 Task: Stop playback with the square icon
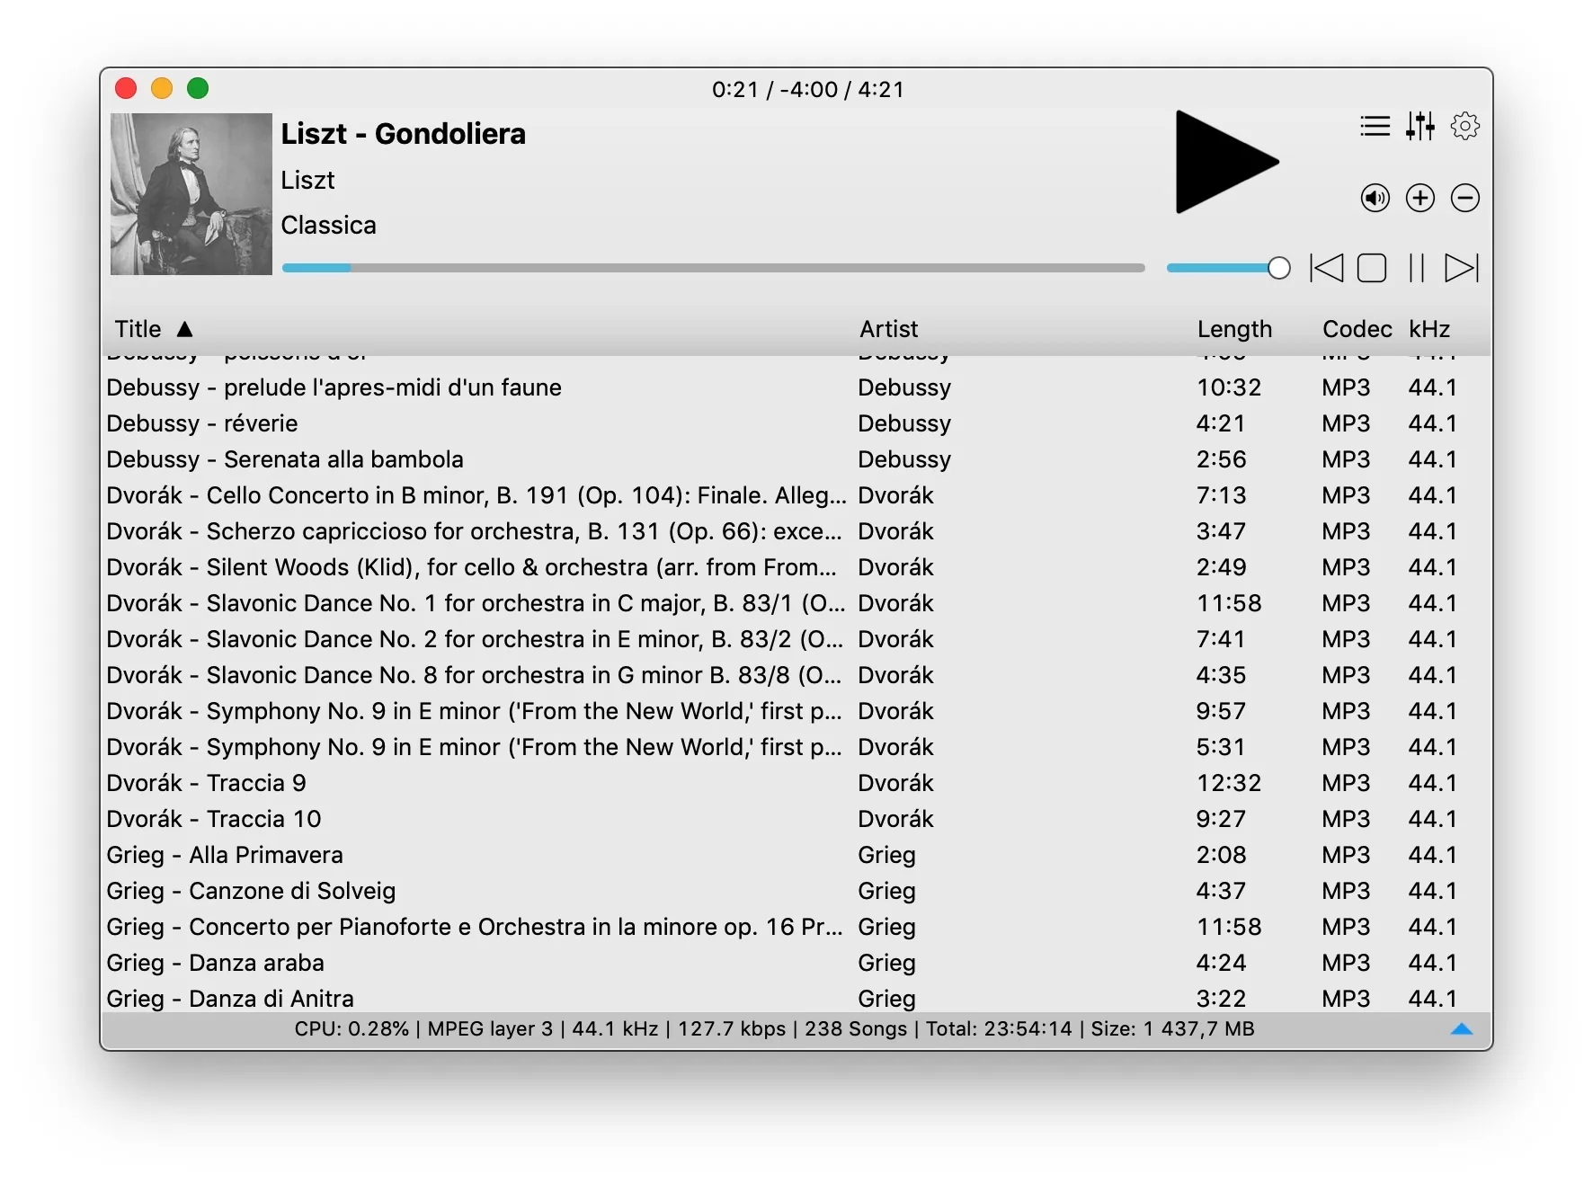pyautogui.click(x=1371, y=267)
